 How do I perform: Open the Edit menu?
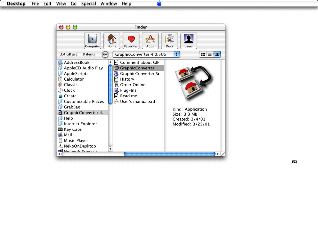click(47, 3)
